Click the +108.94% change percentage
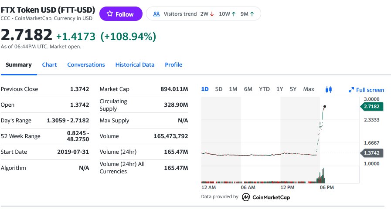The width and height of the screenshot is (391, 213). [128, 37]
